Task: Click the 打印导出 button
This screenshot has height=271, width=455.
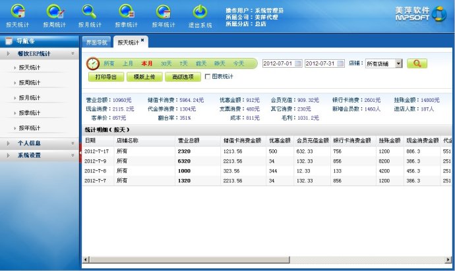Action: pos(106,77)
